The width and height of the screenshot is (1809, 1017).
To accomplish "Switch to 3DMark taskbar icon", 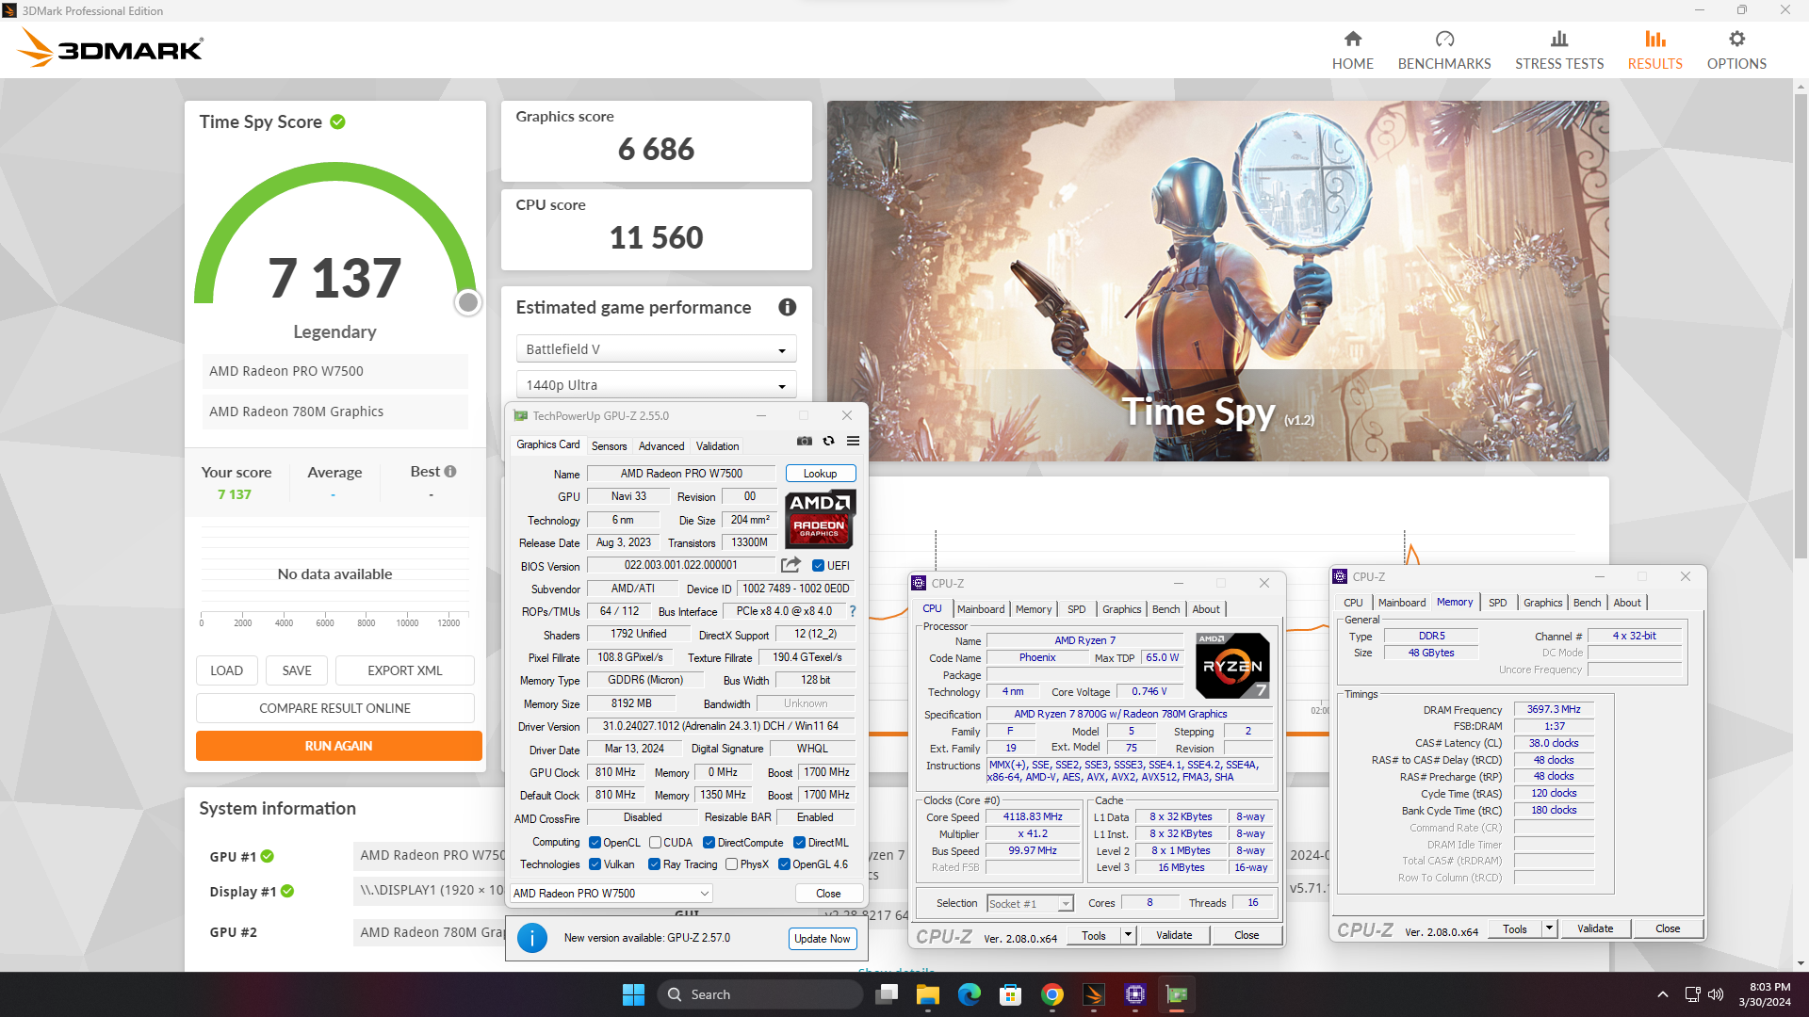I will point(1094,994).
